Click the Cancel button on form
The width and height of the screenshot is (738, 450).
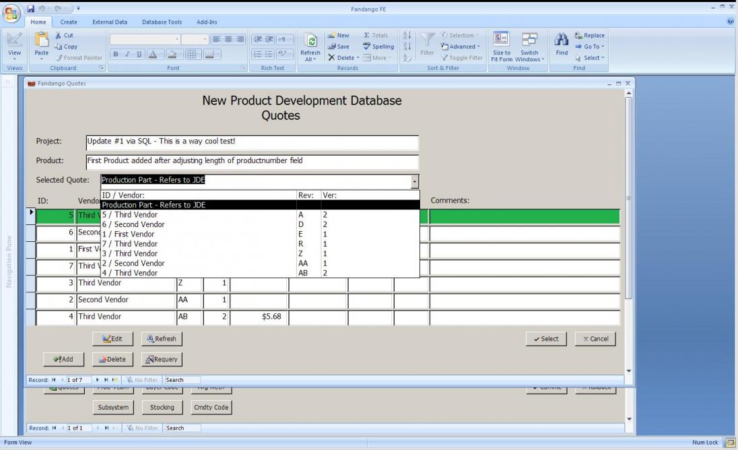click(595, 339)
